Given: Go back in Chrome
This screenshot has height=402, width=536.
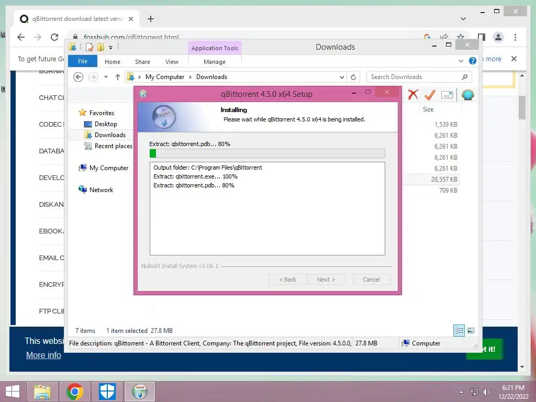Looking at the screenshot, I should 21,37.
